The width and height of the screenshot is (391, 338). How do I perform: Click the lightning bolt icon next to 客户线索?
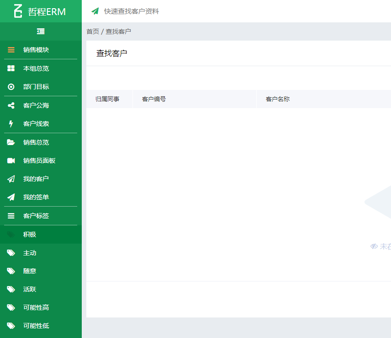pyautogui.click(x=11, y=124)
